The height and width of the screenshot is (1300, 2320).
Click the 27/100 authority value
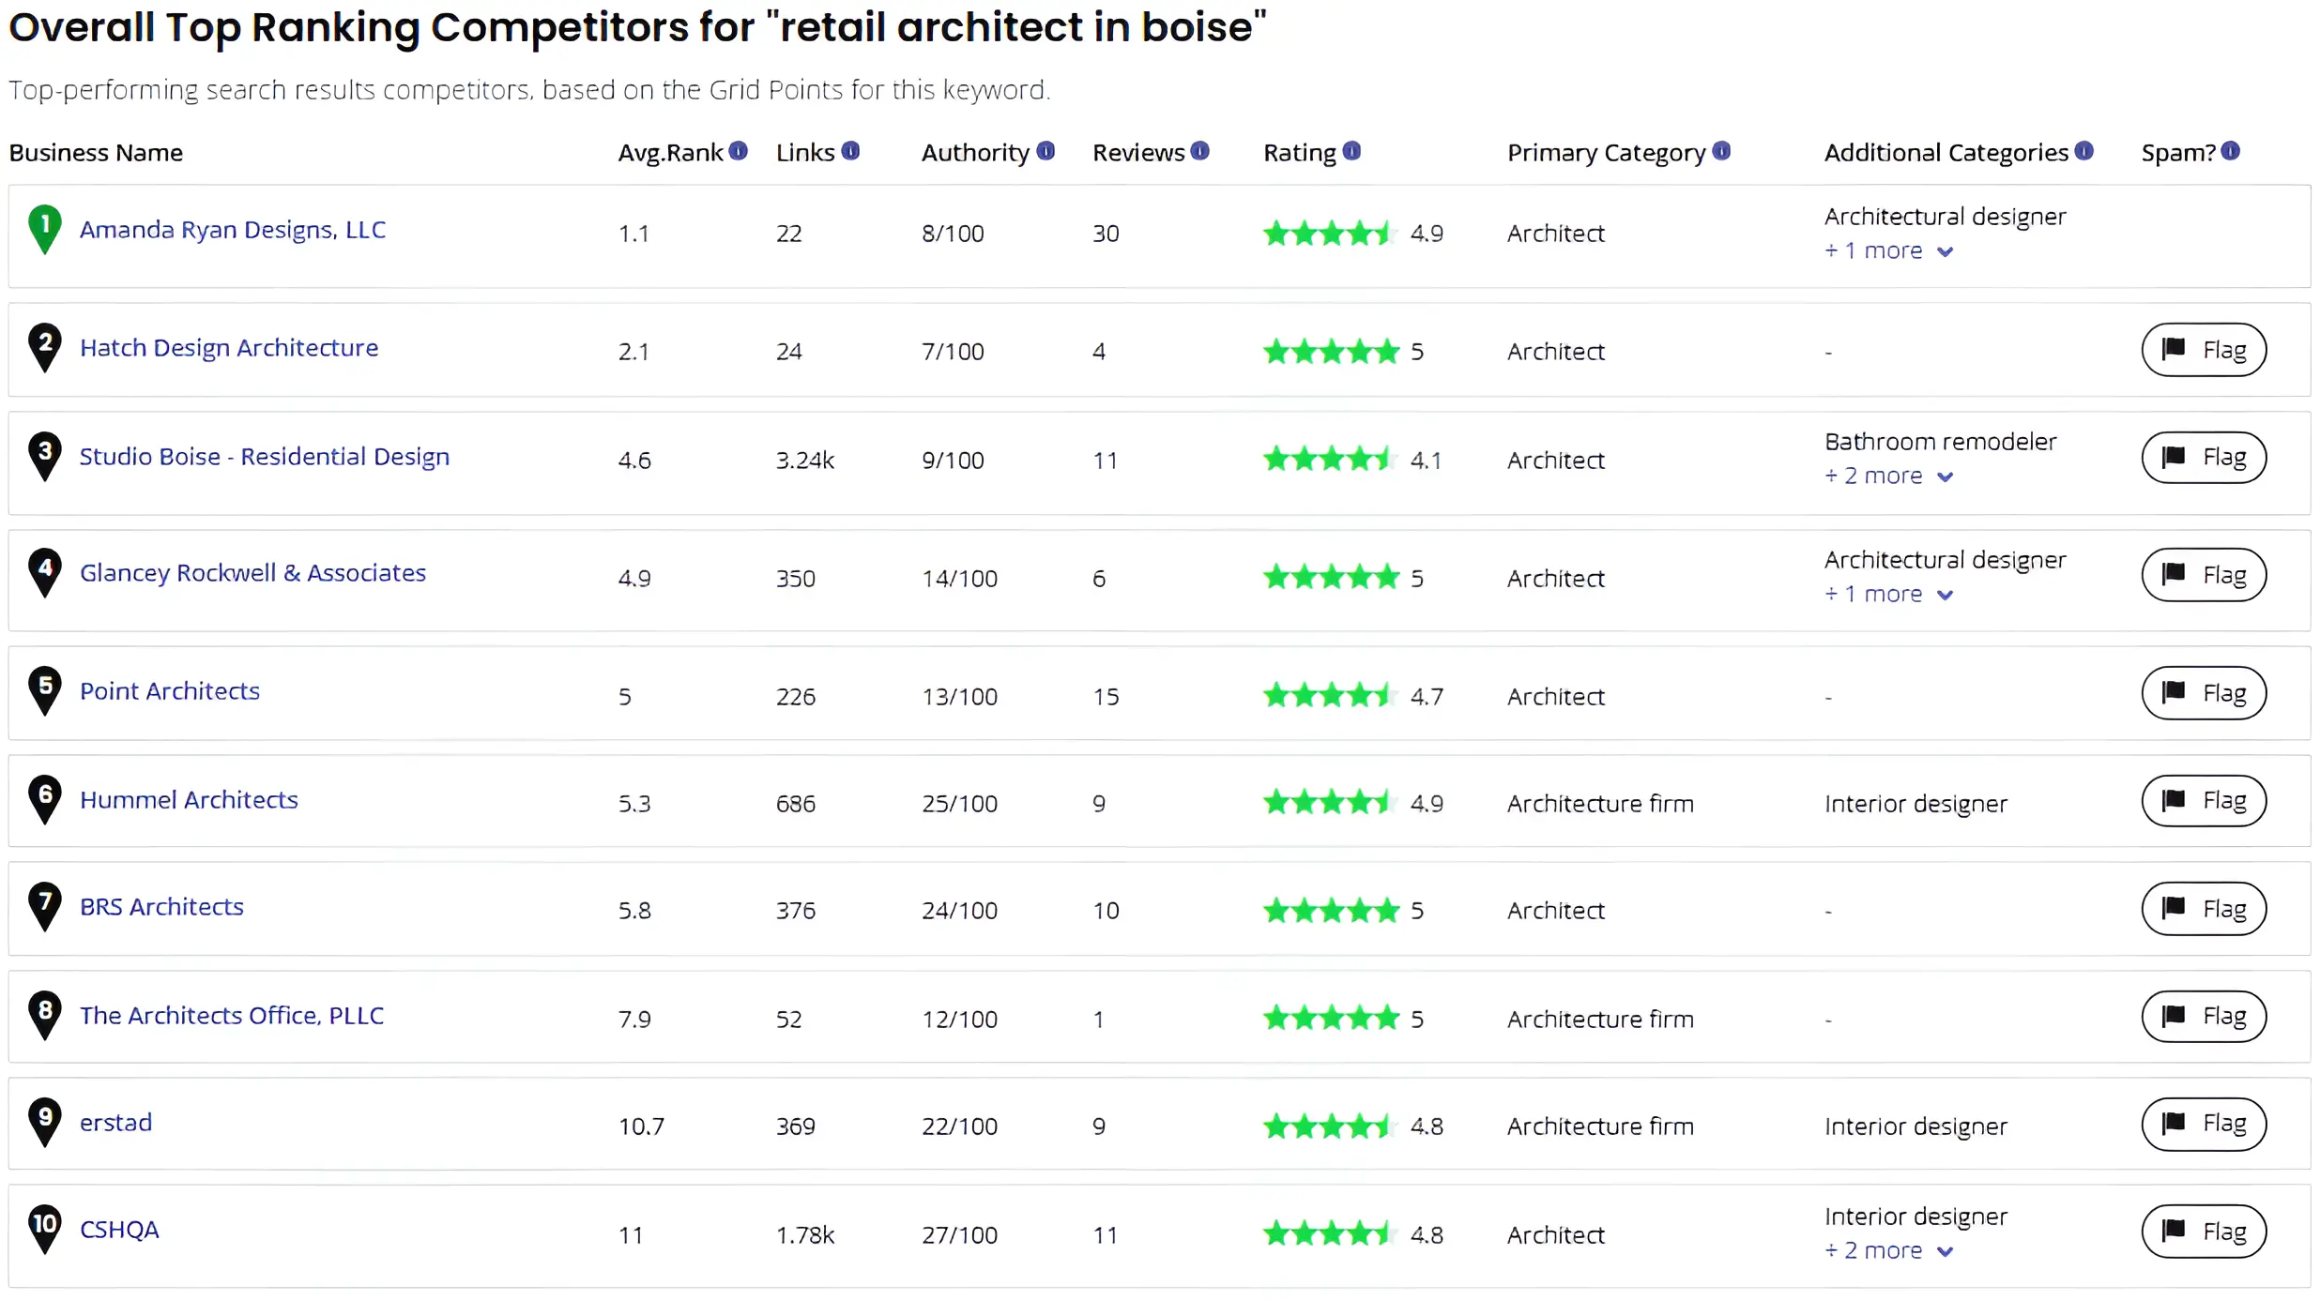click(x=959, y=1235)
